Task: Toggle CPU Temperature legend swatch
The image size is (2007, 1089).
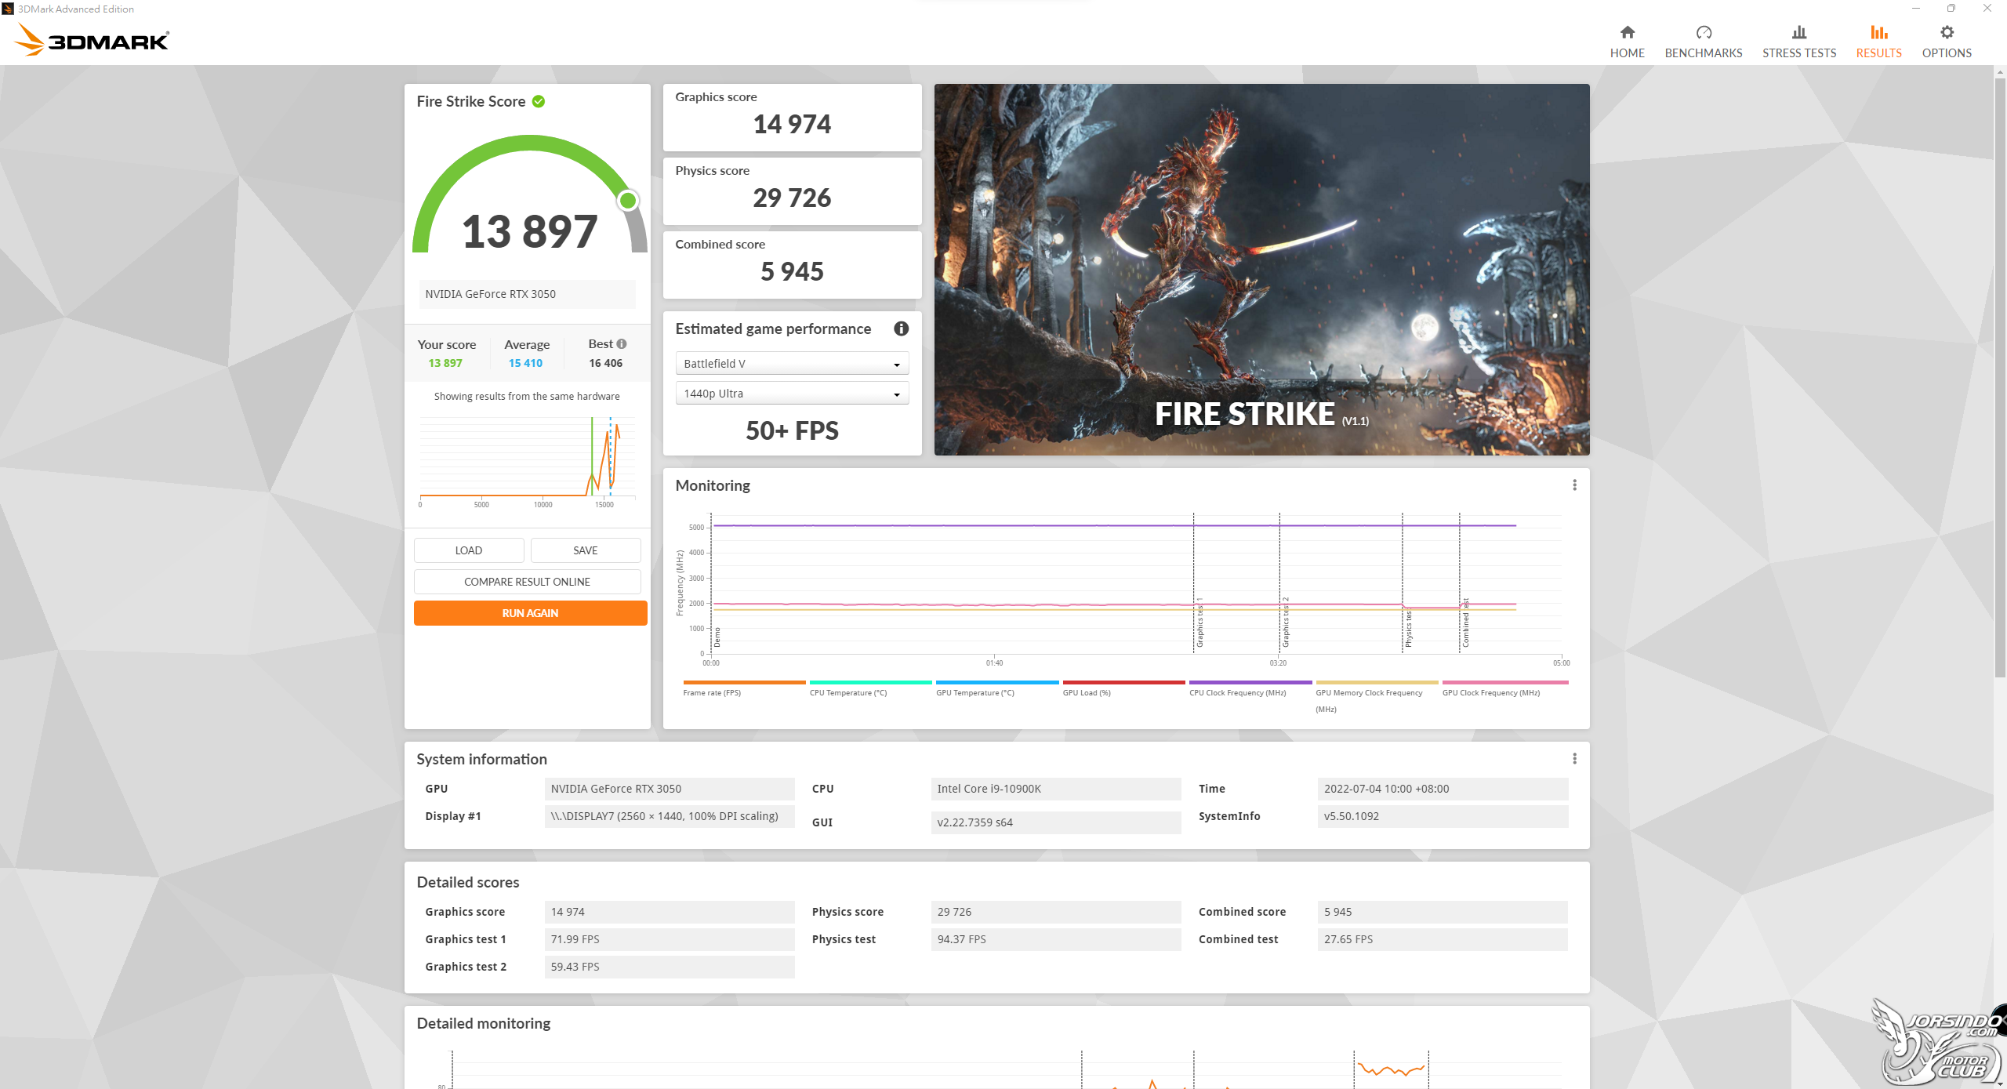Action: click(x=870, y=683)
